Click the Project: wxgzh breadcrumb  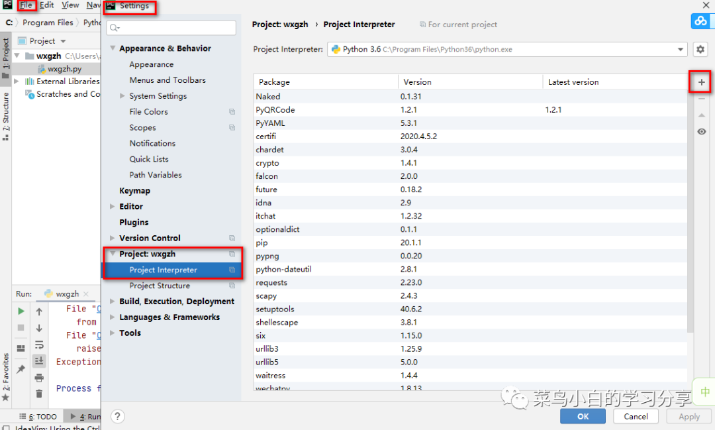click(x=280, y=25)
